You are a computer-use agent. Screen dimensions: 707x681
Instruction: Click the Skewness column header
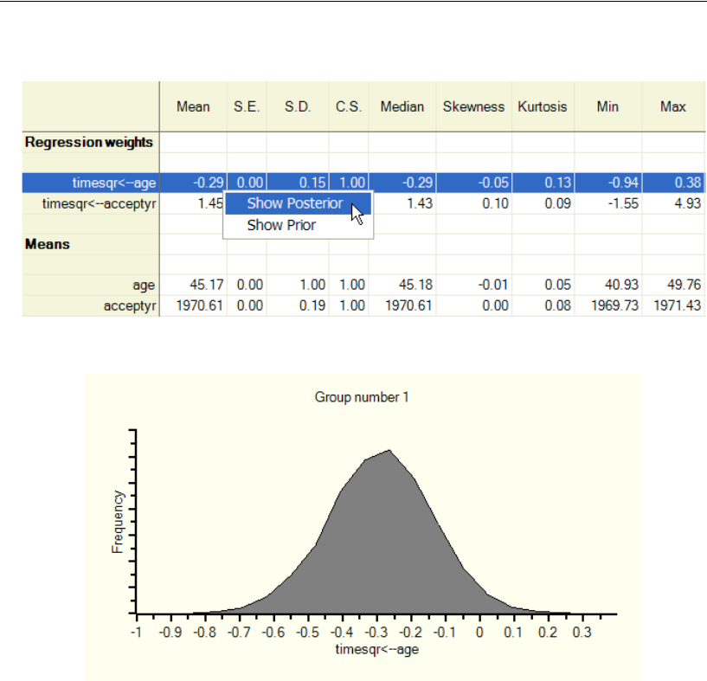click(x=473, y=107)
